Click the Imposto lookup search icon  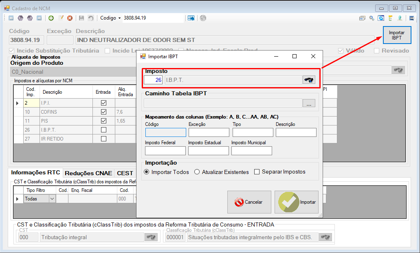[x=309, y=80]
